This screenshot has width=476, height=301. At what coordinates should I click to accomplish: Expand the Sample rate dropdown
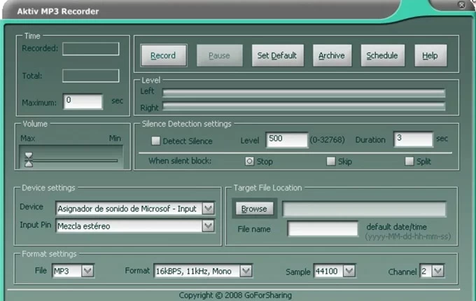pyautogui.click(x=349, y=271)
